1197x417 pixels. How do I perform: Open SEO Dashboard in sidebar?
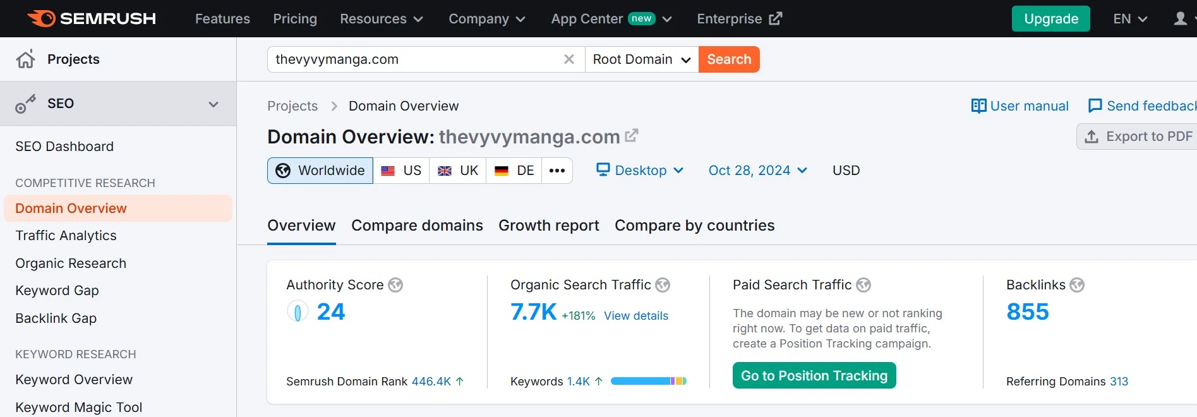(64, 147)
